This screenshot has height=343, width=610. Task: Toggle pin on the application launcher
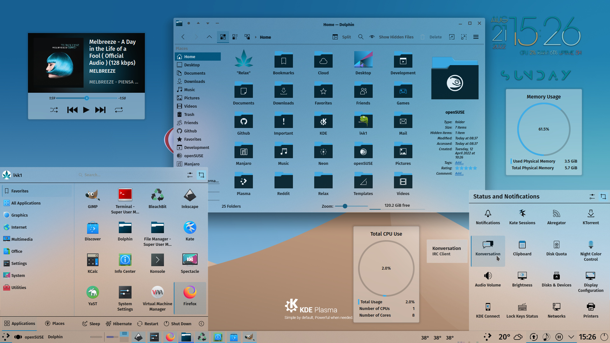[201, 175]
